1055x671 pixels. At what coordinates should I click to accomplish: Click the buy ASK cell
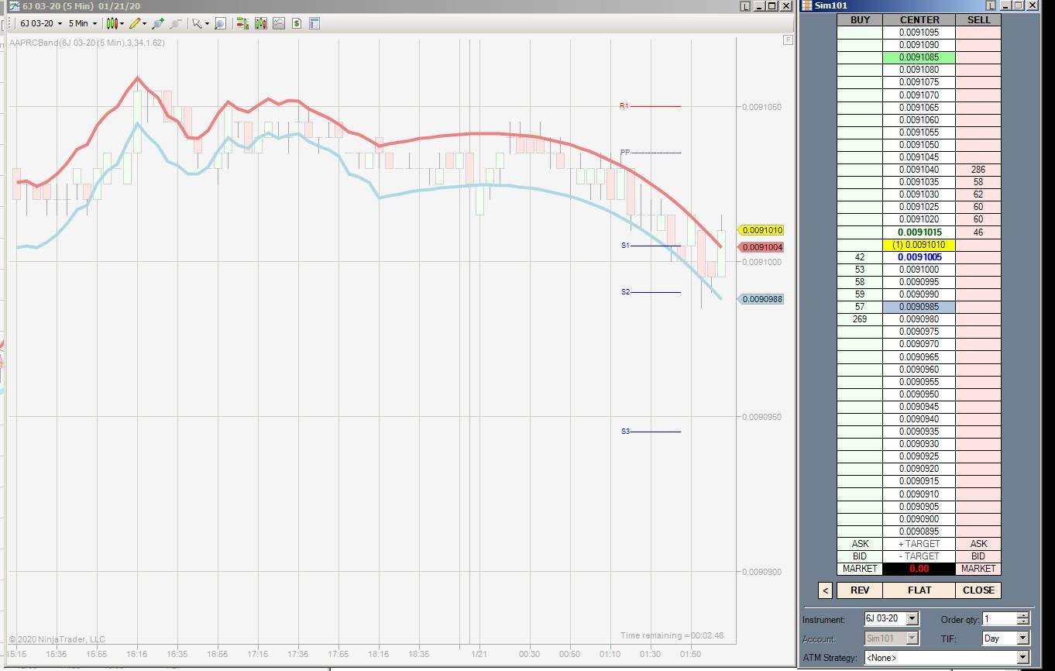click(860, 544)
